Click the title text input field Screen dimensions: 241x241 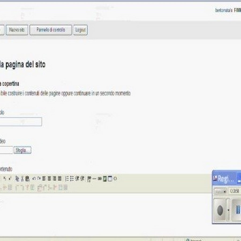[21, 122]
